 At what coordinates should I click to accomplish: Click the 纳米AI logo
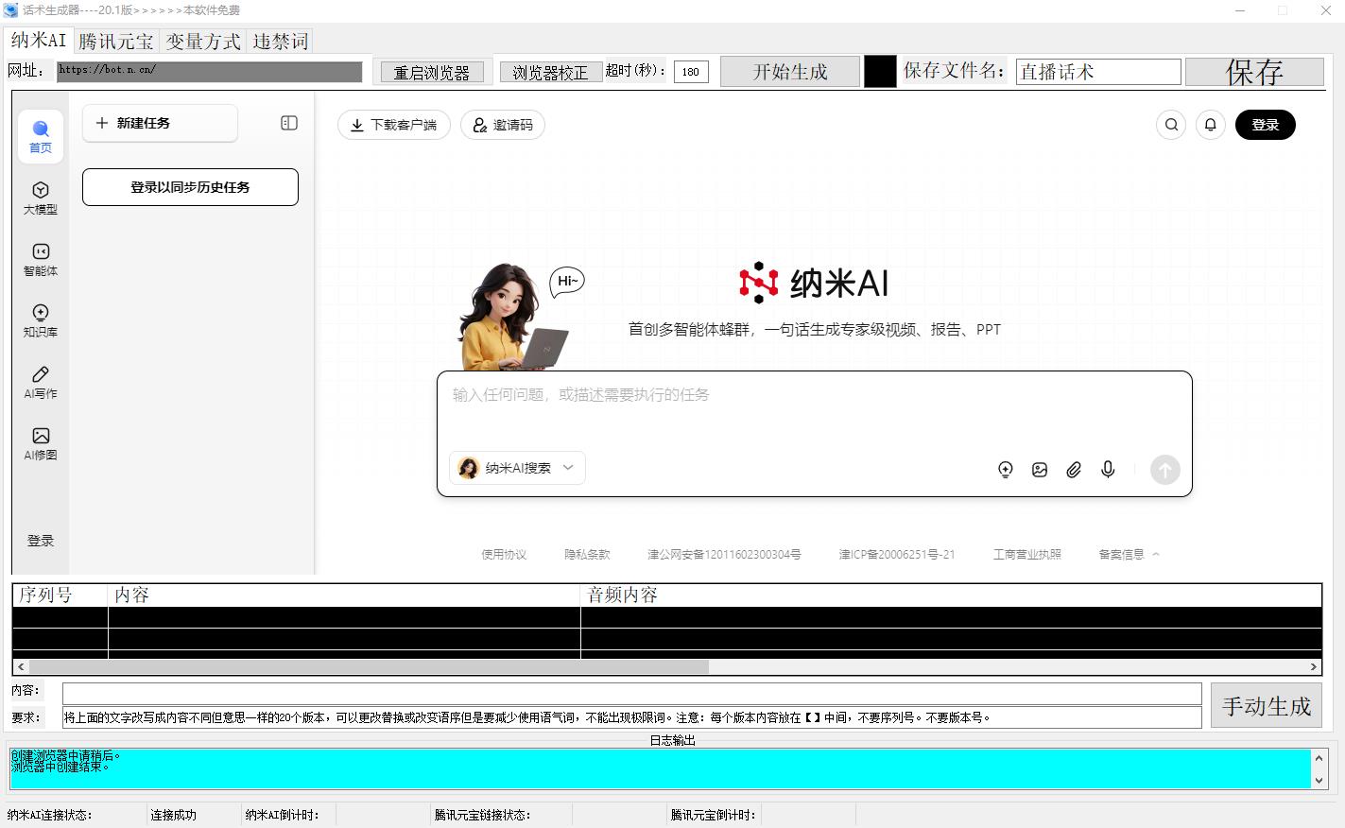point(814,283)
